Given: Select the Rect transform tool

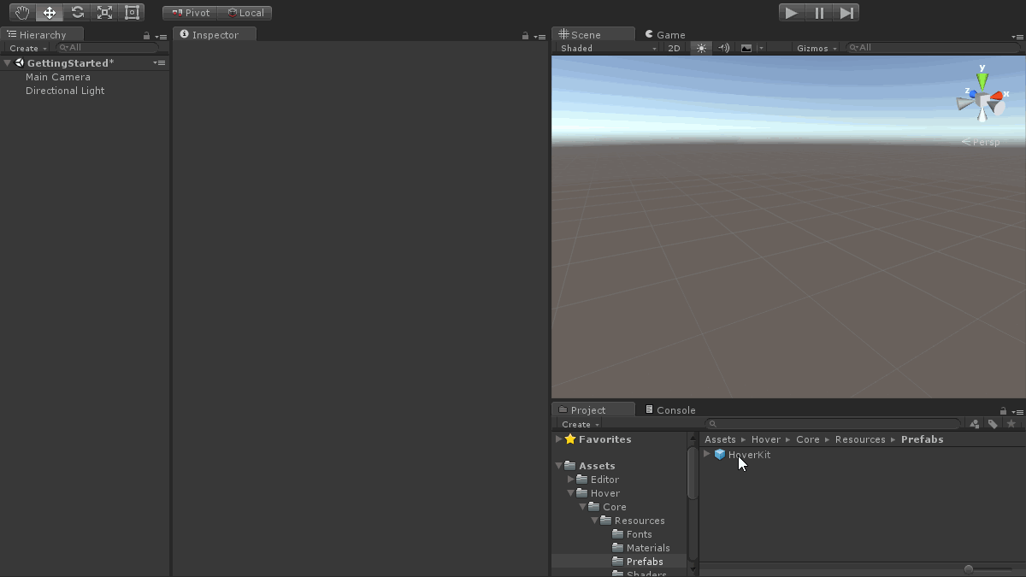Looking at the screenshot, I should tap(132, 13).
